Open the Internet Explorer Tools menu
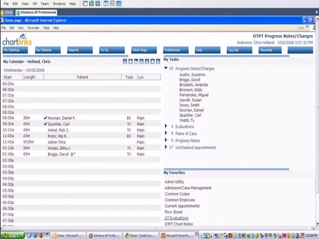 pyautogui.click(x=46, y=28)
